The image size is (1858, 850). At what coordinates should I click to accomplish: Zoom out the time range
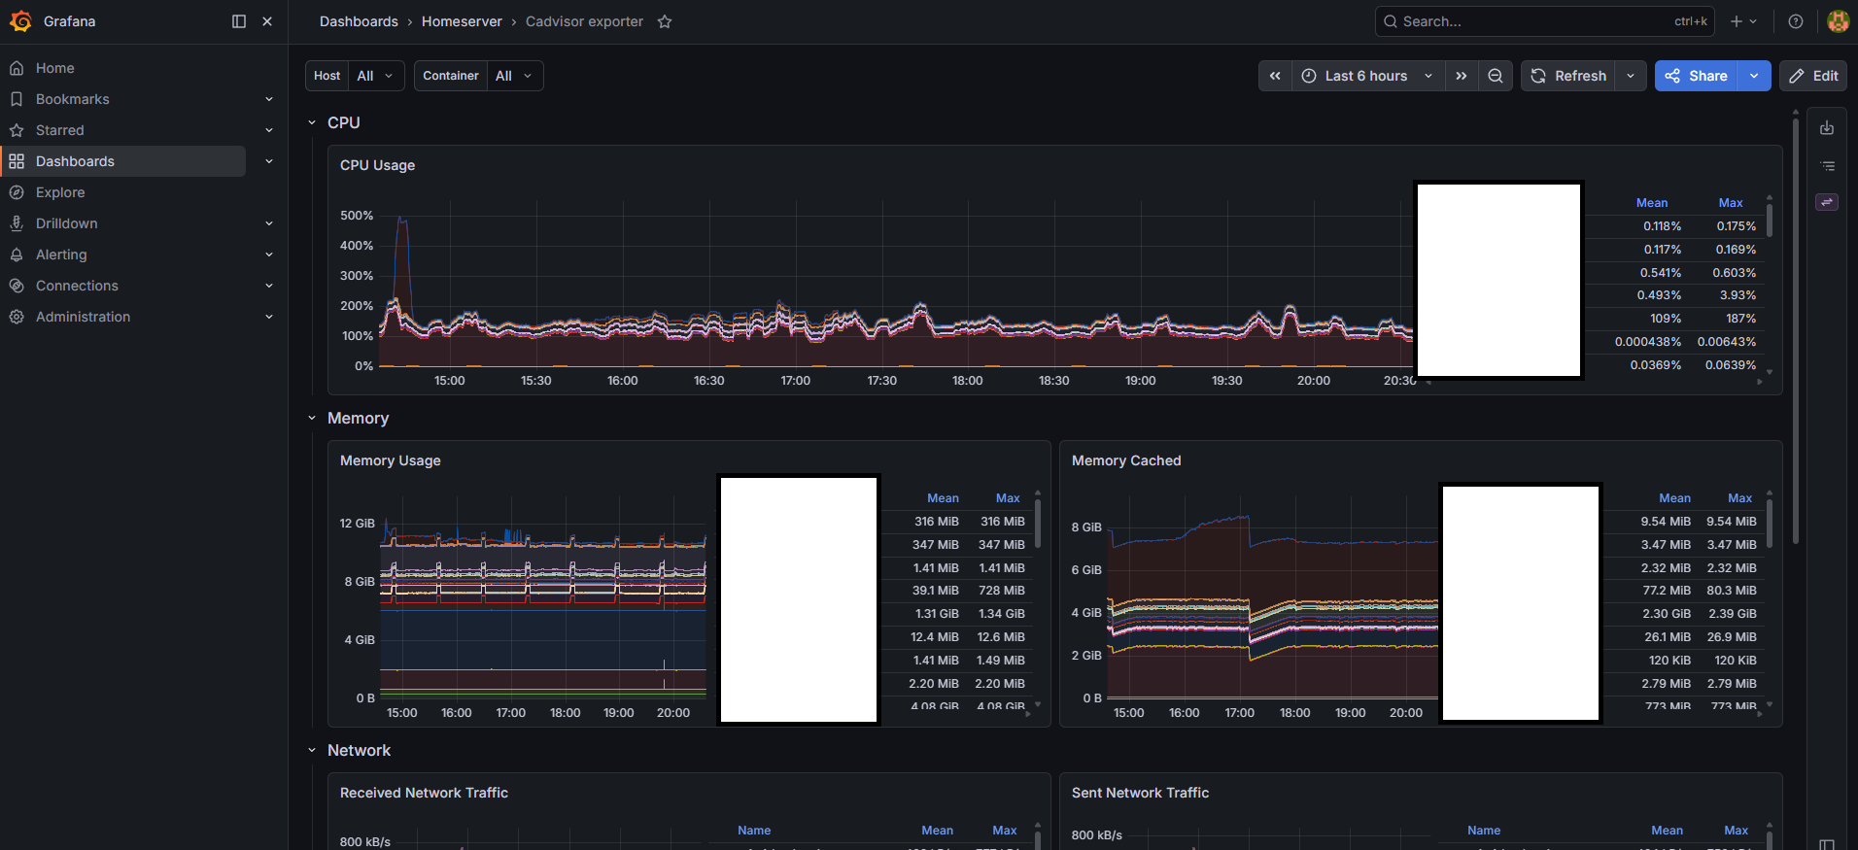click(x=1496, y=76)
